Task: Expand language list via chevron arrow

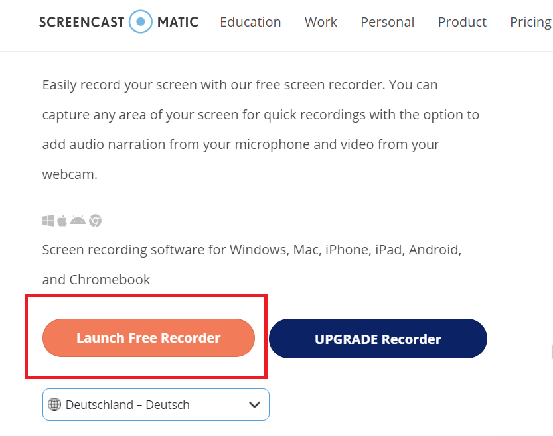Action: click(x=254, y=404)
